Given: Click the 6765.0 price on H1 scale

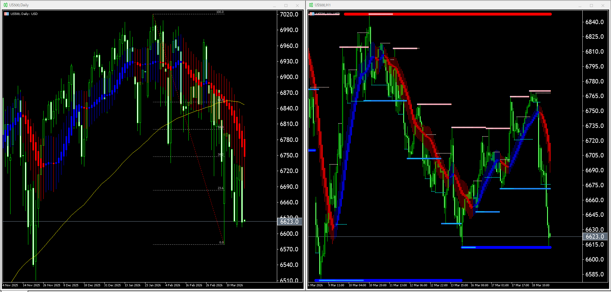Looking at the screenshot, I should 594,96.
